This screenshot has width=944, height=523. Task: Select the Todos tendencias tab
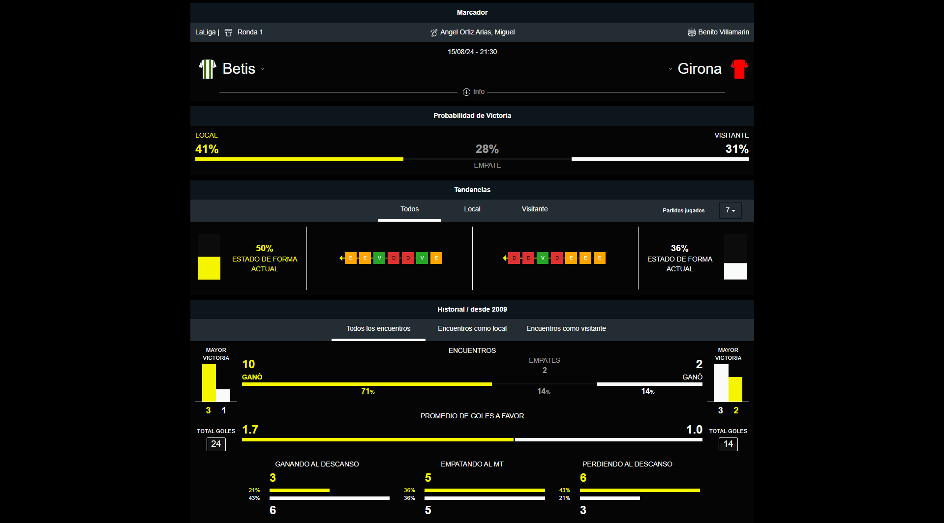409,210
